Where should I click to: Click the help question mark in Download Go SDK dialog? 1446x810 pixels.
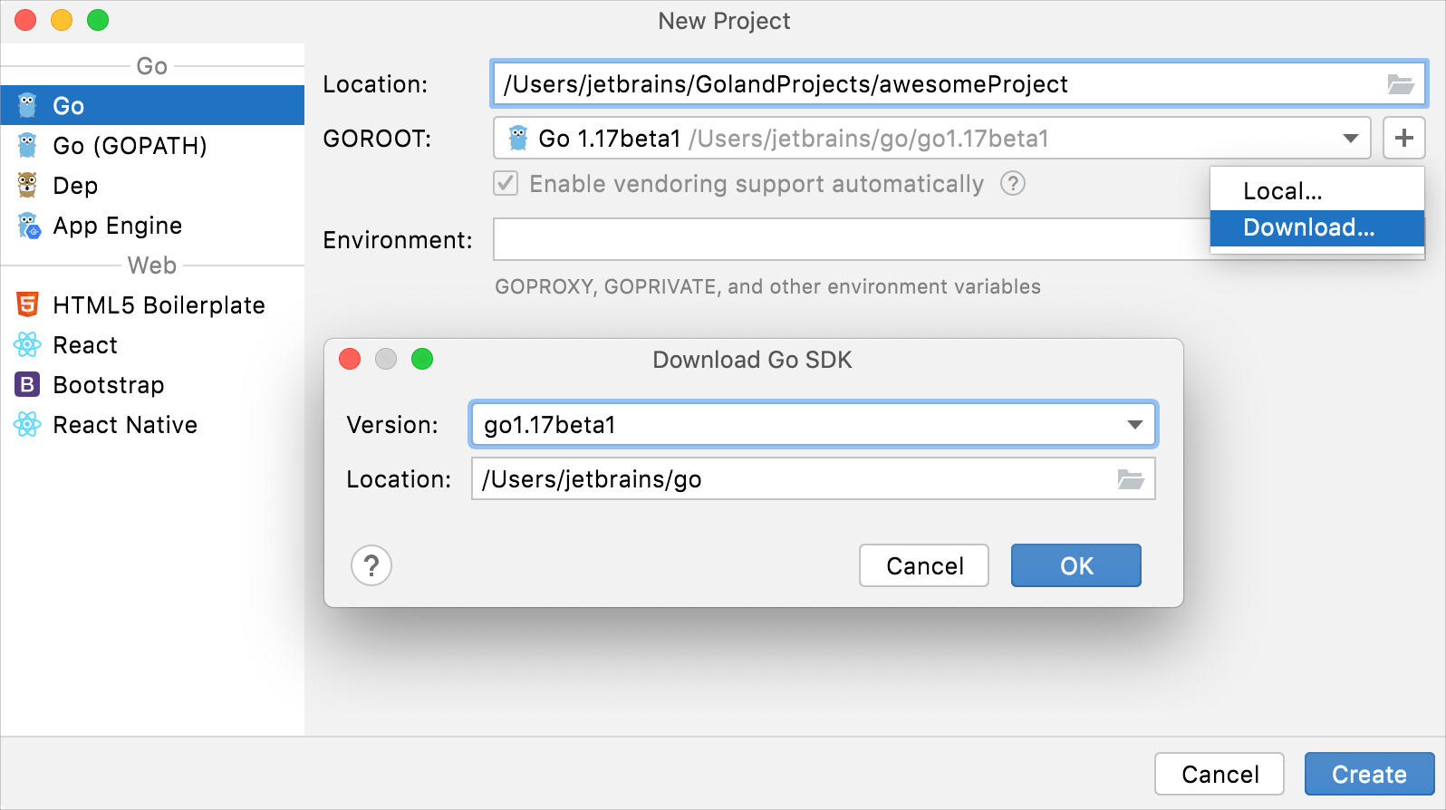[371, 566]
